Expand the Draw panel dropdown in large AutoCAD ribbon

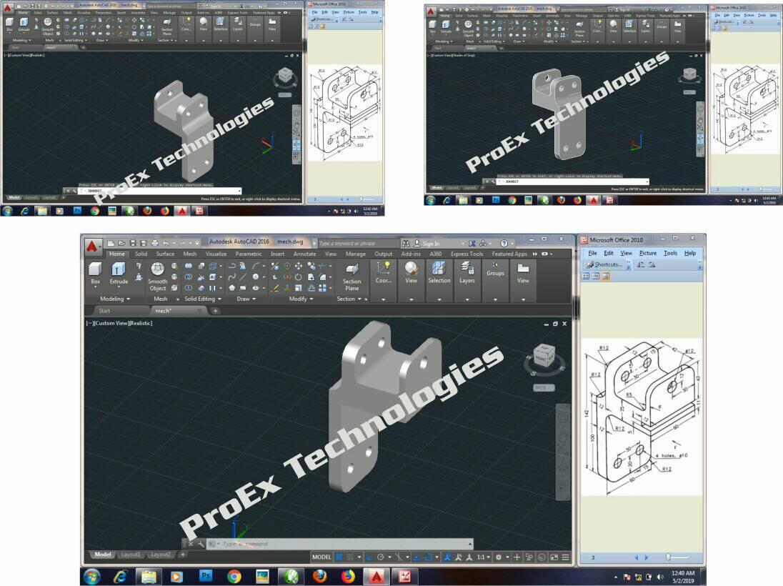click(x=246, y=299)
